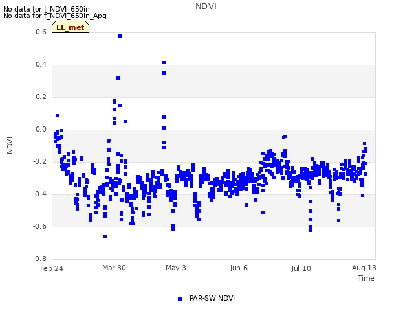Click the -0.2 y-axis tick label
Screen dimensions: 414x311
pyautogui.click(x=39, y=161)
